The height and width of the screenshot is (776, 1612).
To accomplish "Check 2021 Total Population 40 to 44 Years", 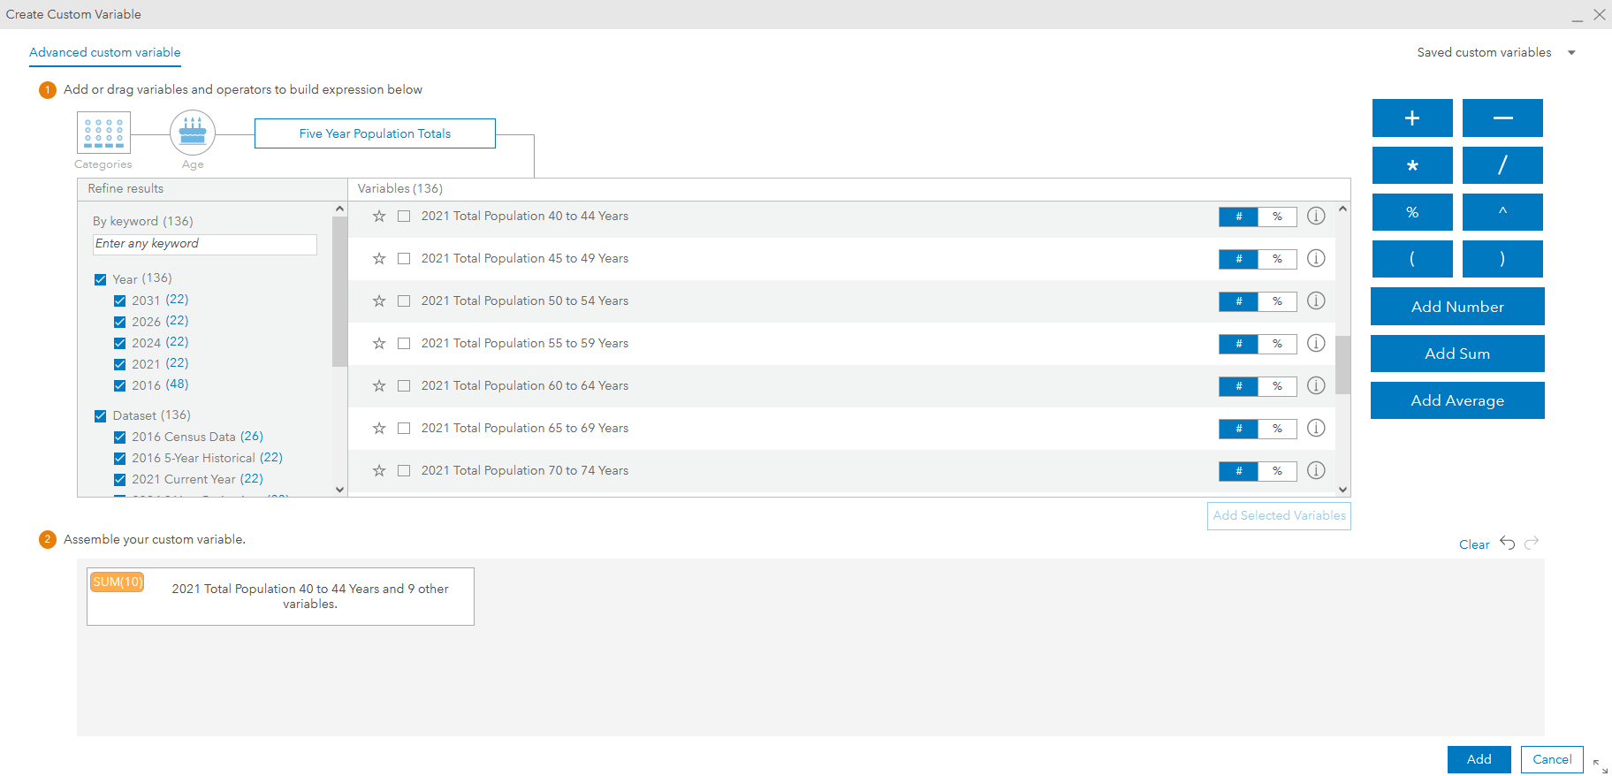I will click(x=404, y=217).
